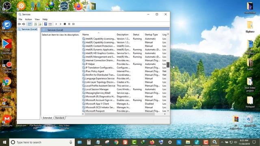Image resolution: width=260 pixels, height=146 pixels.
Task: Switch to the Standard tab
Action: (x=60, y=118)
